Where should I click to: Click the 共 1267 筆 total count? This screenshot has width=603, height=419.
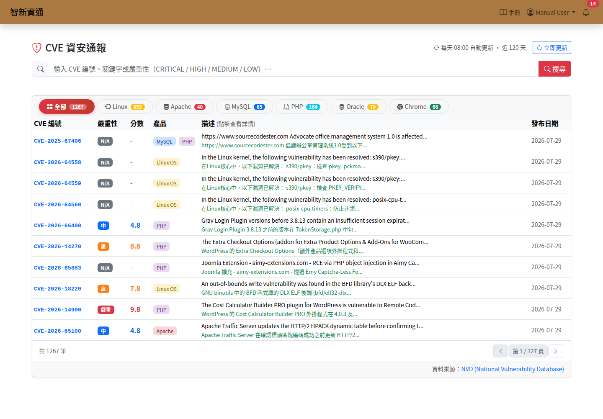(x=53, y=351)
